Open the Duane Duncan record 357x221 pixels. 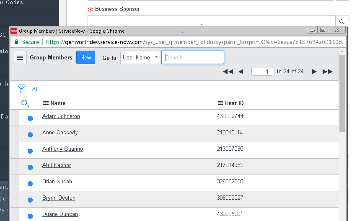(60, 214)
